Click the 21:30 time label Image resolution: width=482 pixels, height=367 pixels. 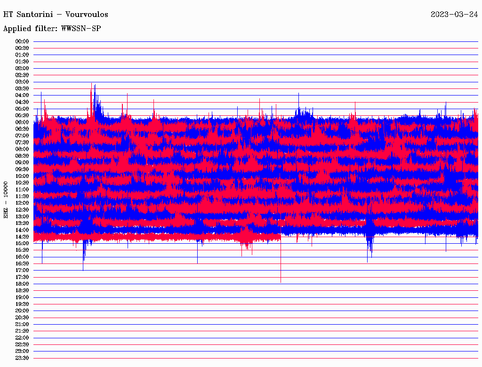tap(22, 331)
